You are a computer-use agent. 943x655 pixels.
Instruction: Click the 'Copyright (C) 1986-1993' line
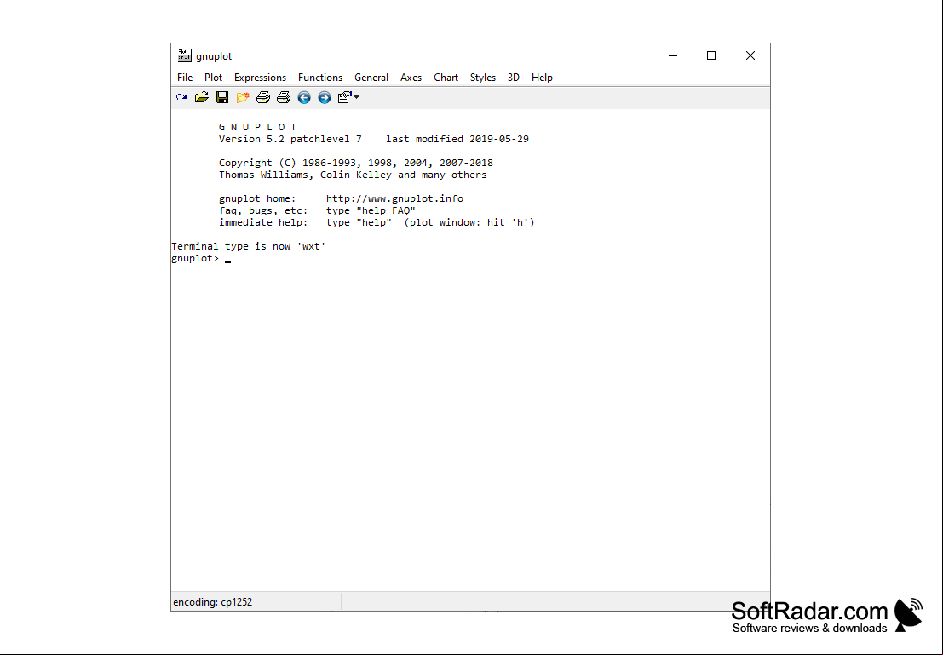pyautogui.click(x=355, y=163)
